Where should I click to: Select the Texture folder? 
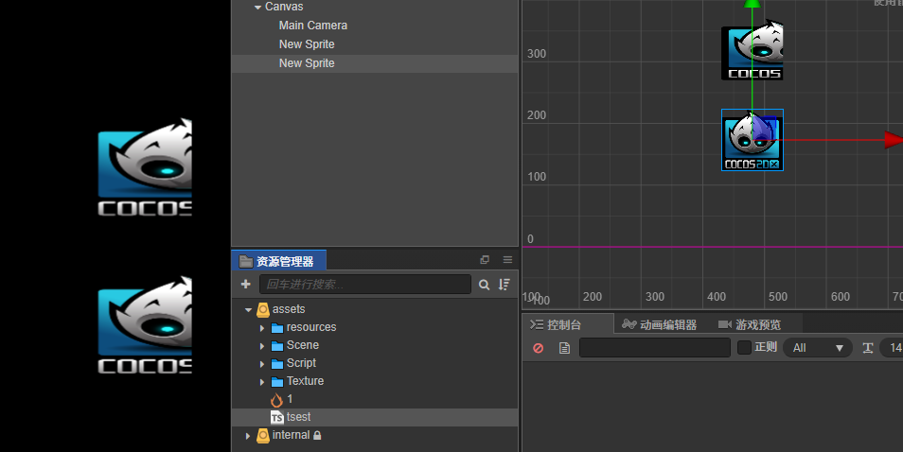[x=305, y=381]
